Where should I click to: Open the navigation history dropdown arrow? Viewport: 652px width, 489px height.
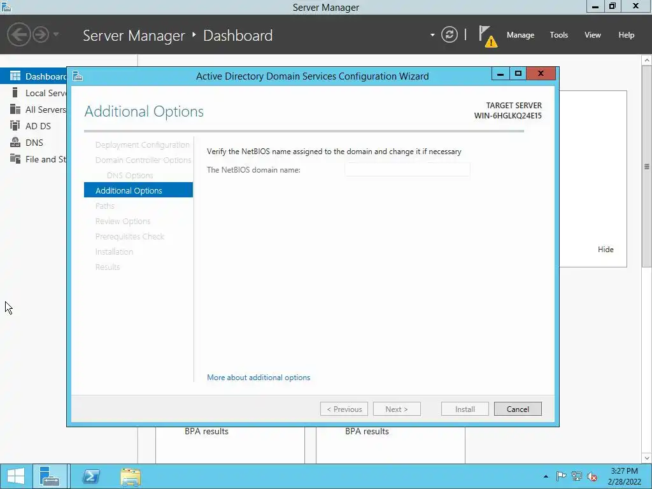[56, 34]
